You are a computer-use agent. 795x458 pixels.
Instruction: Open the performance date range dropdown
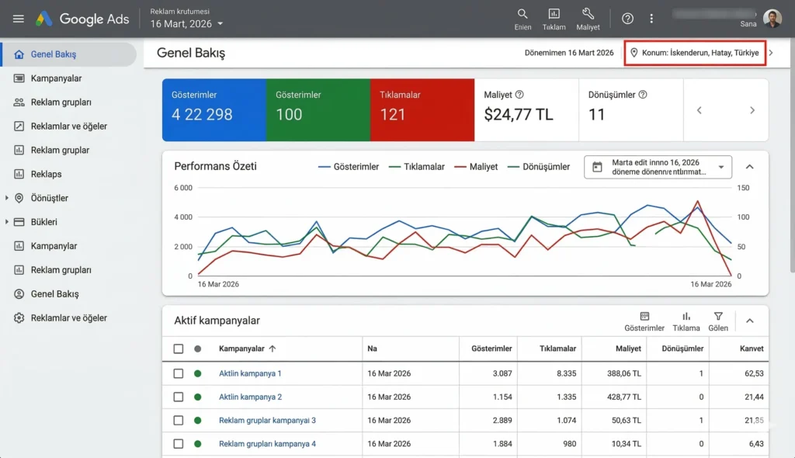pyautogui.click(x=658, y=167)
